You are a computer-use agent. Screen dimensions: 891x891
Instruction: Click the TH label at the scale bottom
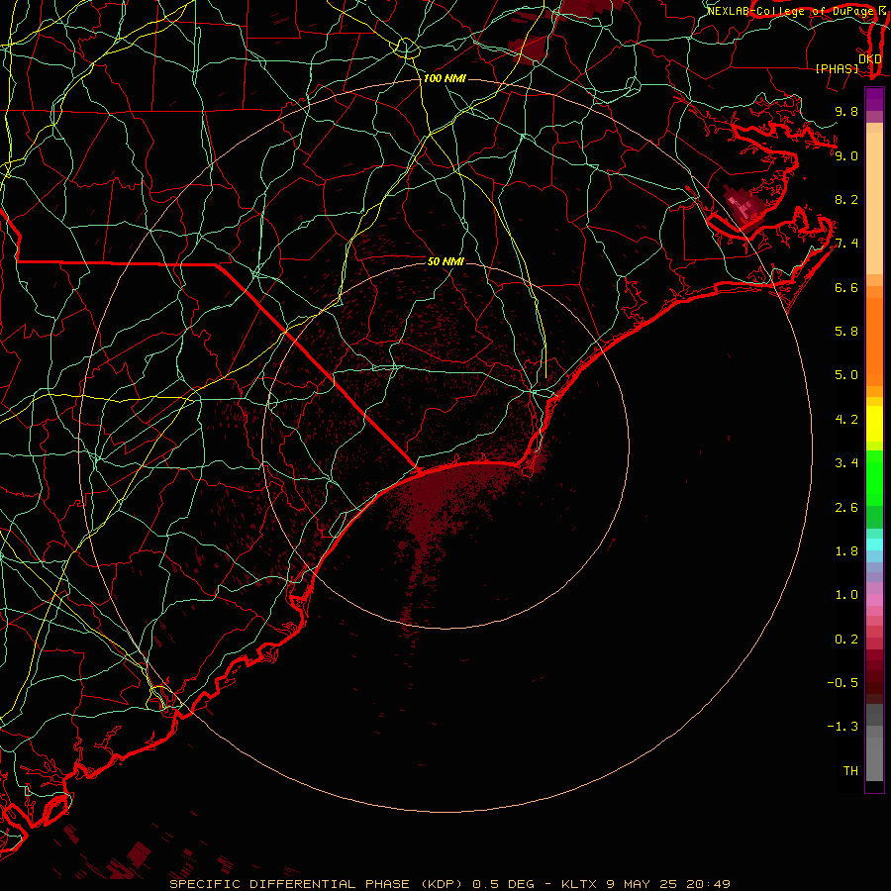(850, 771)
